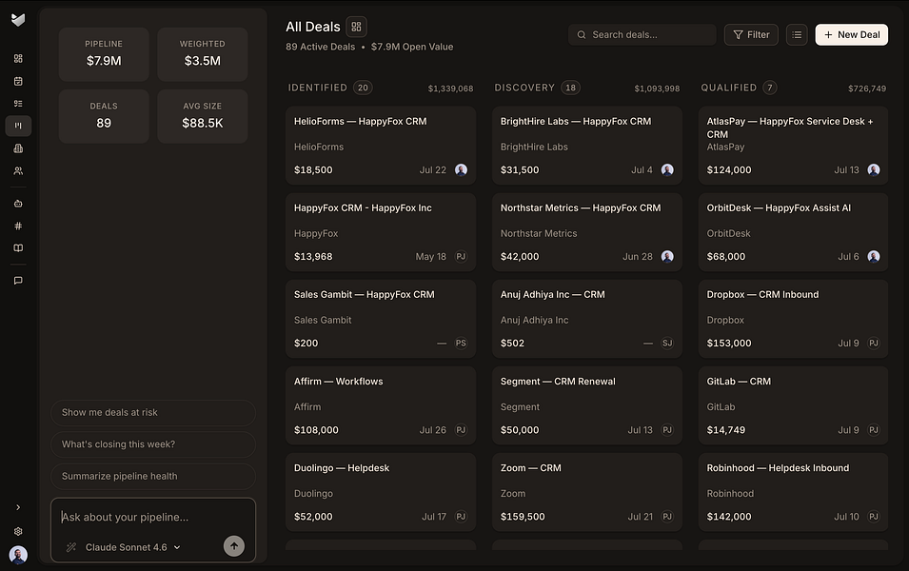Viewport: 909px width, 571px height.
Task: Click the Avg Size $88.5K stat card
Action: 203,116
